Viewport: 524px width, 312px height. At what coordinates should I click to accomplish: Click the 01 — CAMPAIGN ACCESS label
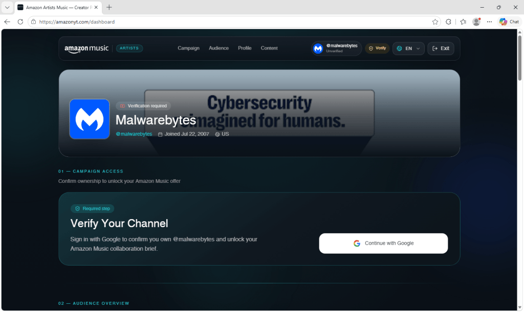(x=91, y=172)
